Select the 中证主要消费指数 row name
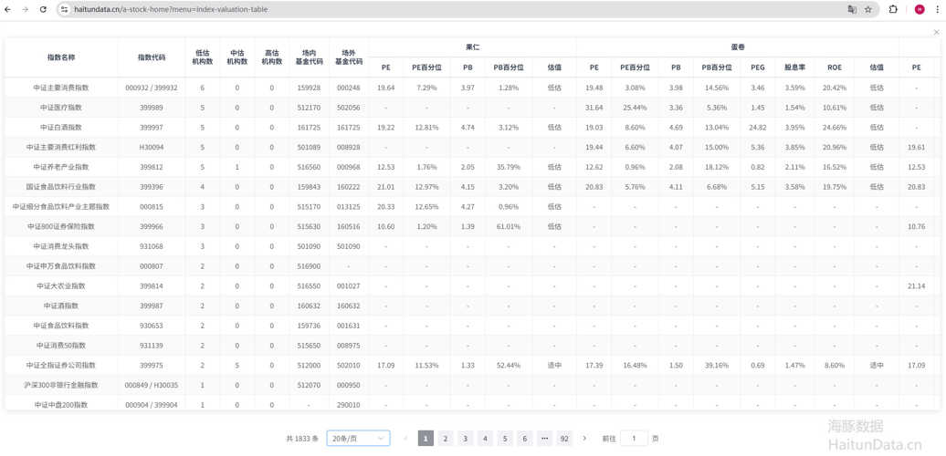 61,88
